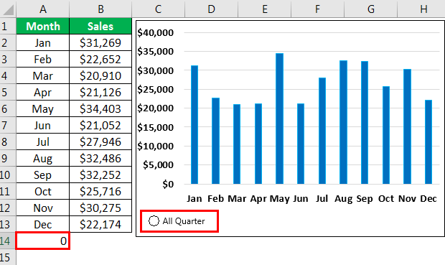
Task: Select the $32,252 sales cell
Action: pyautogui.click(x=100, y=175)
